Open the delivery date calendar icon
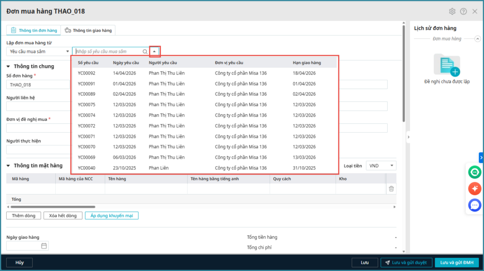Image resolution: width=484 pixels, height=271 pixels. pyautogui.click(x=44, y=246)
